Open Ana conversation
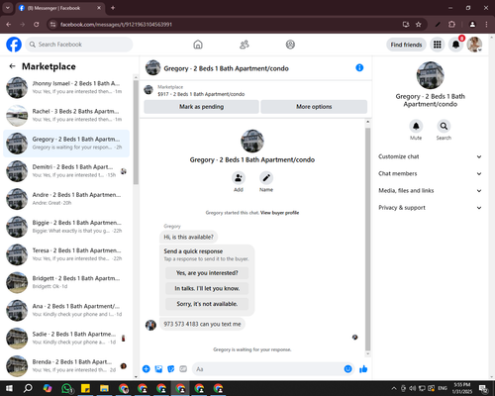495x396 pixels. pyautogui.click(x=66, y=310)
